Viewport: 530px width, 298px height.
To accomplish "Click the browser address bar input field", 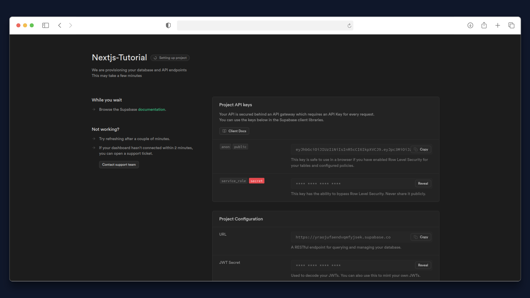I will coord(265,25).
